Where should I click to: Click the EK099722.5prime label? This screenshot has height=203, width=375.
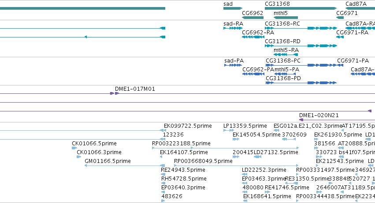point(188,126)
